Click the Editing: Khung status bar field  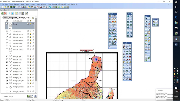click(x=31, y=100)
